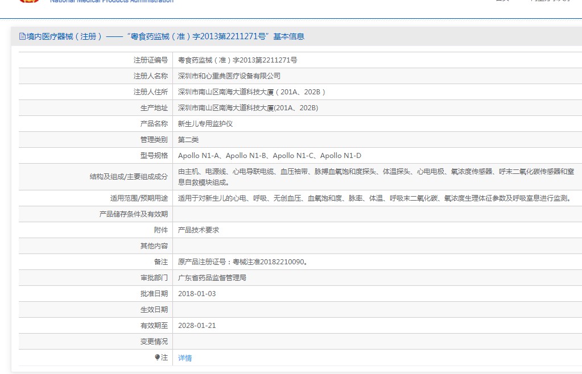Click the page heading ending in 基本信息
This screenshot has height=374, width=582.
coord(165,36)
